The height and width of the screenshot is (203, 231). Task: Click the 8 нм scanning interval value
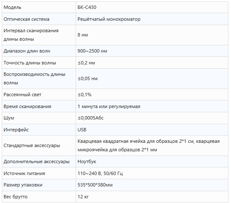83,35
